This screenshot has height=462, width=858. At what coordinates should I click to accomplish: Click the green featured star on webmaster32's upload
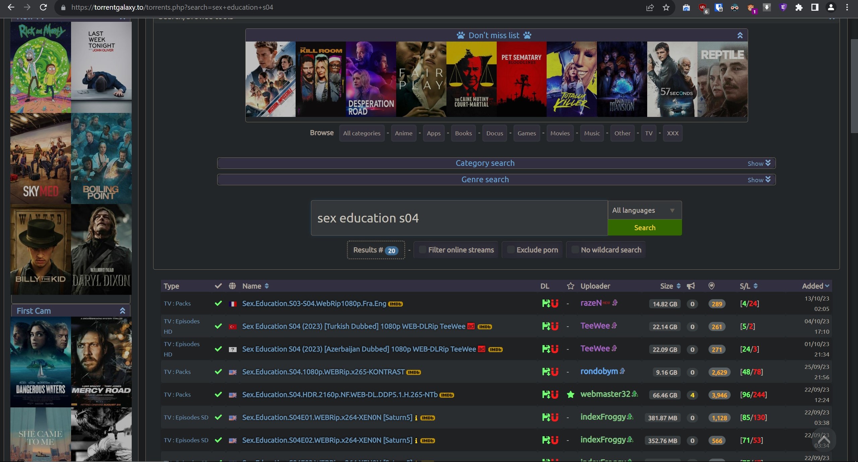coord(570,395)
